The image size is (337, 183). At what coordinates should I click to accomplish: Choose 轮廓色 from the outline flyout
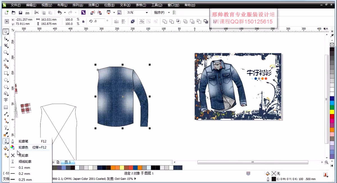point(23,147)
